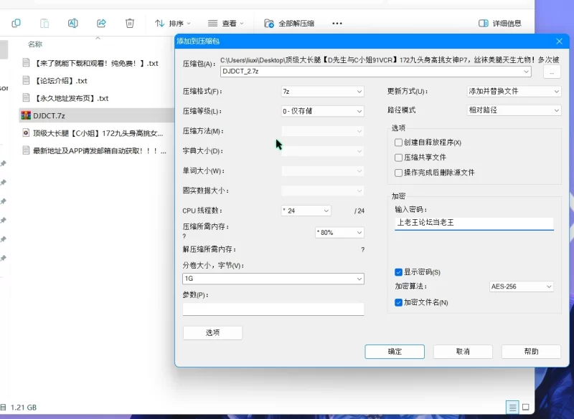The height and width of the screenshot is (419, 574).
Task: Click the password input field
Action: [474, 223]
